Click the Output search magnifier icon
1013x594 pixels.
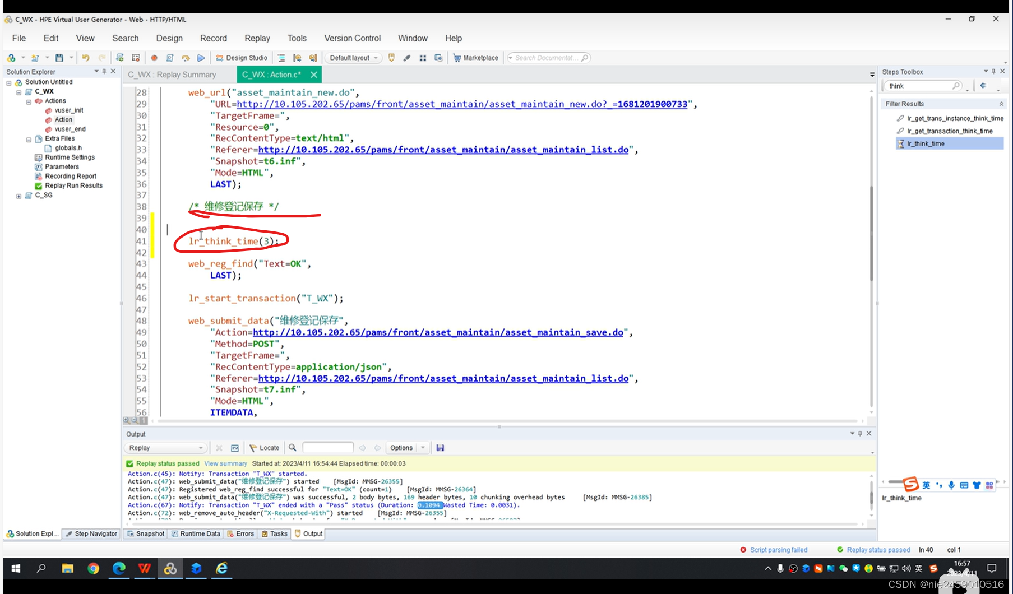tap(293, 448)
